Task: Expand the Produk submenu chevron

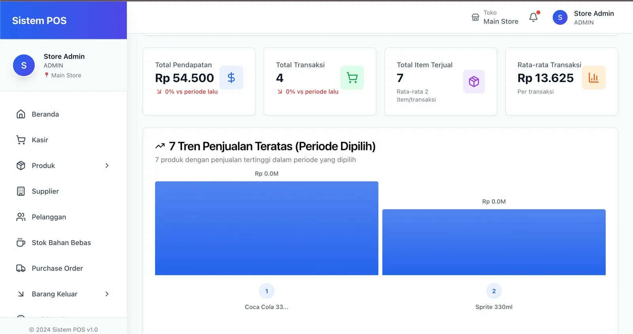Action: 107,166
